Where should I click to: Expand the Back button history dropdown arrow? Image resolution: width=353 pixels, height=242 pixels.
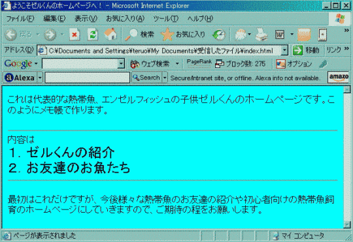click(38, 35)
